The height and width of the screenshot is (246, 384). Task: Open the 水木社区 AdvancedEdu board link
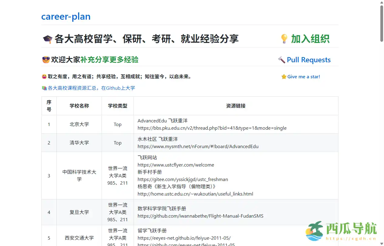pos(198,146)
